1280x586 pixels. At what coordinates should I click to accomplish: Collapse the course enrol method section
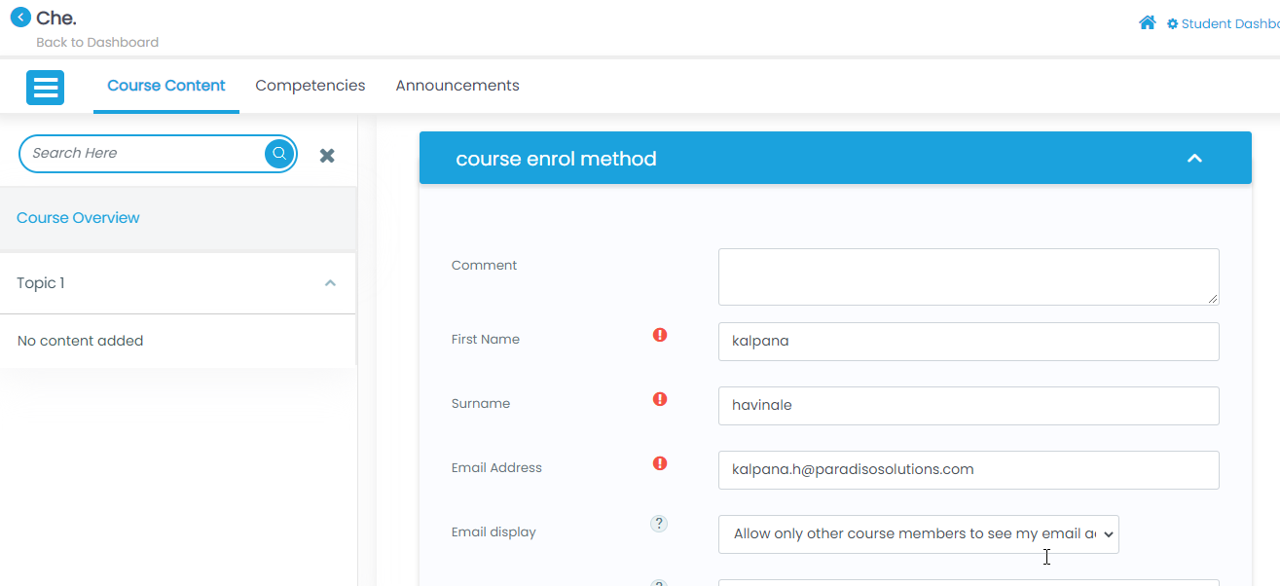[1194, 159]
